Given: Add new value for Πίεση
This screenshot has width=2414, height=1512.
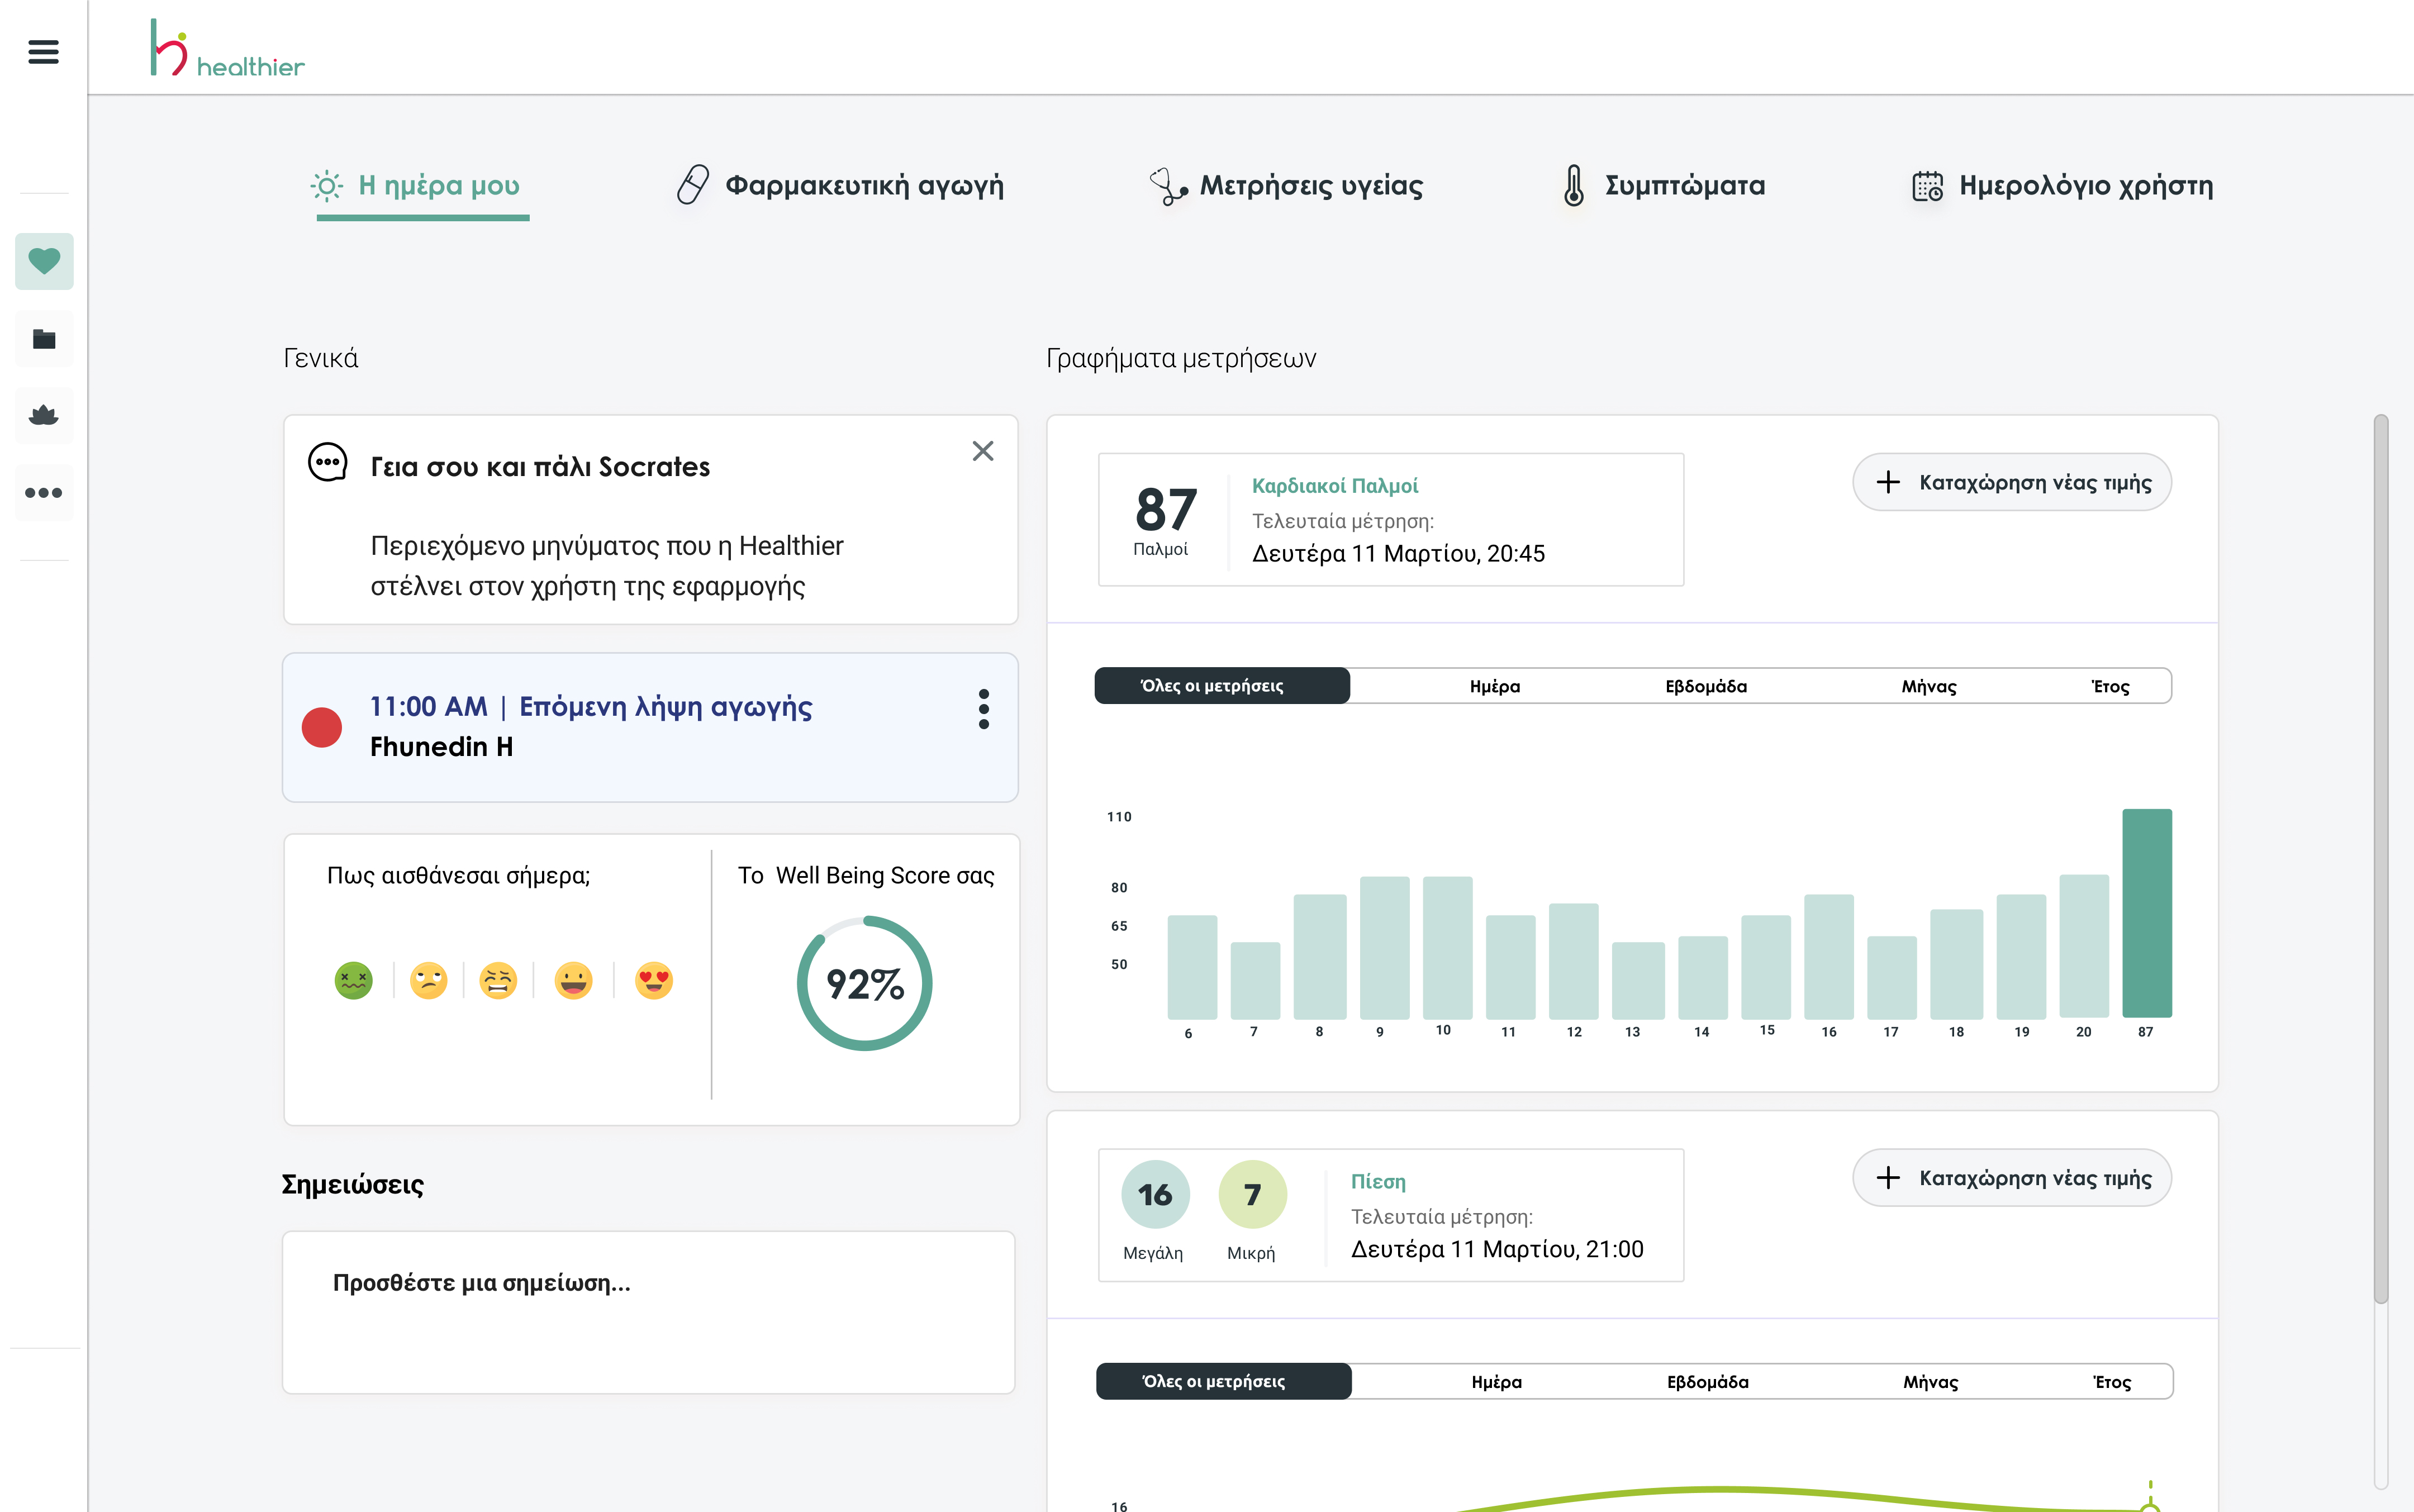Looking at the screenshot, I should click(2012, 1178).
